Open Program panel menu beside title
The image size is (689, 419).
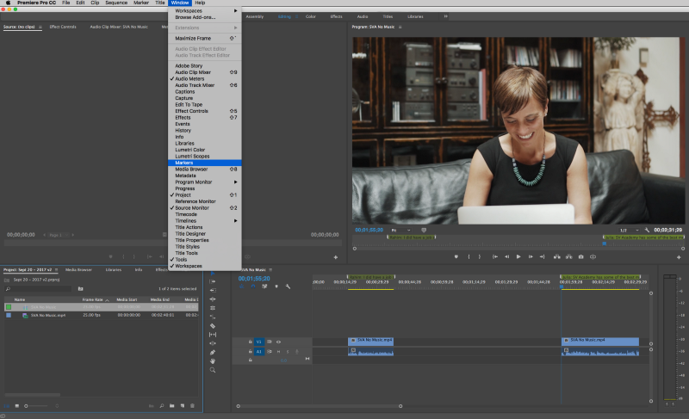point(400,27)
